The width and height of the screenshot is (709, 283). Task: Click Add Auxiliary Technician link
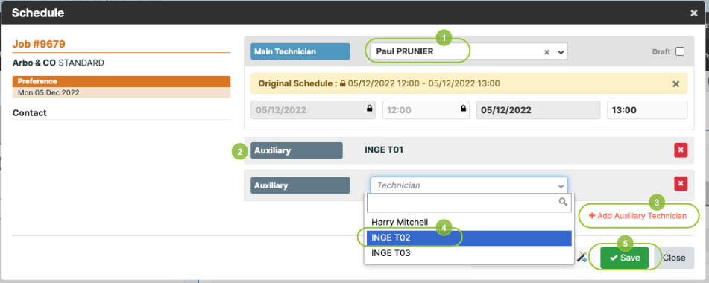(637, 216)
